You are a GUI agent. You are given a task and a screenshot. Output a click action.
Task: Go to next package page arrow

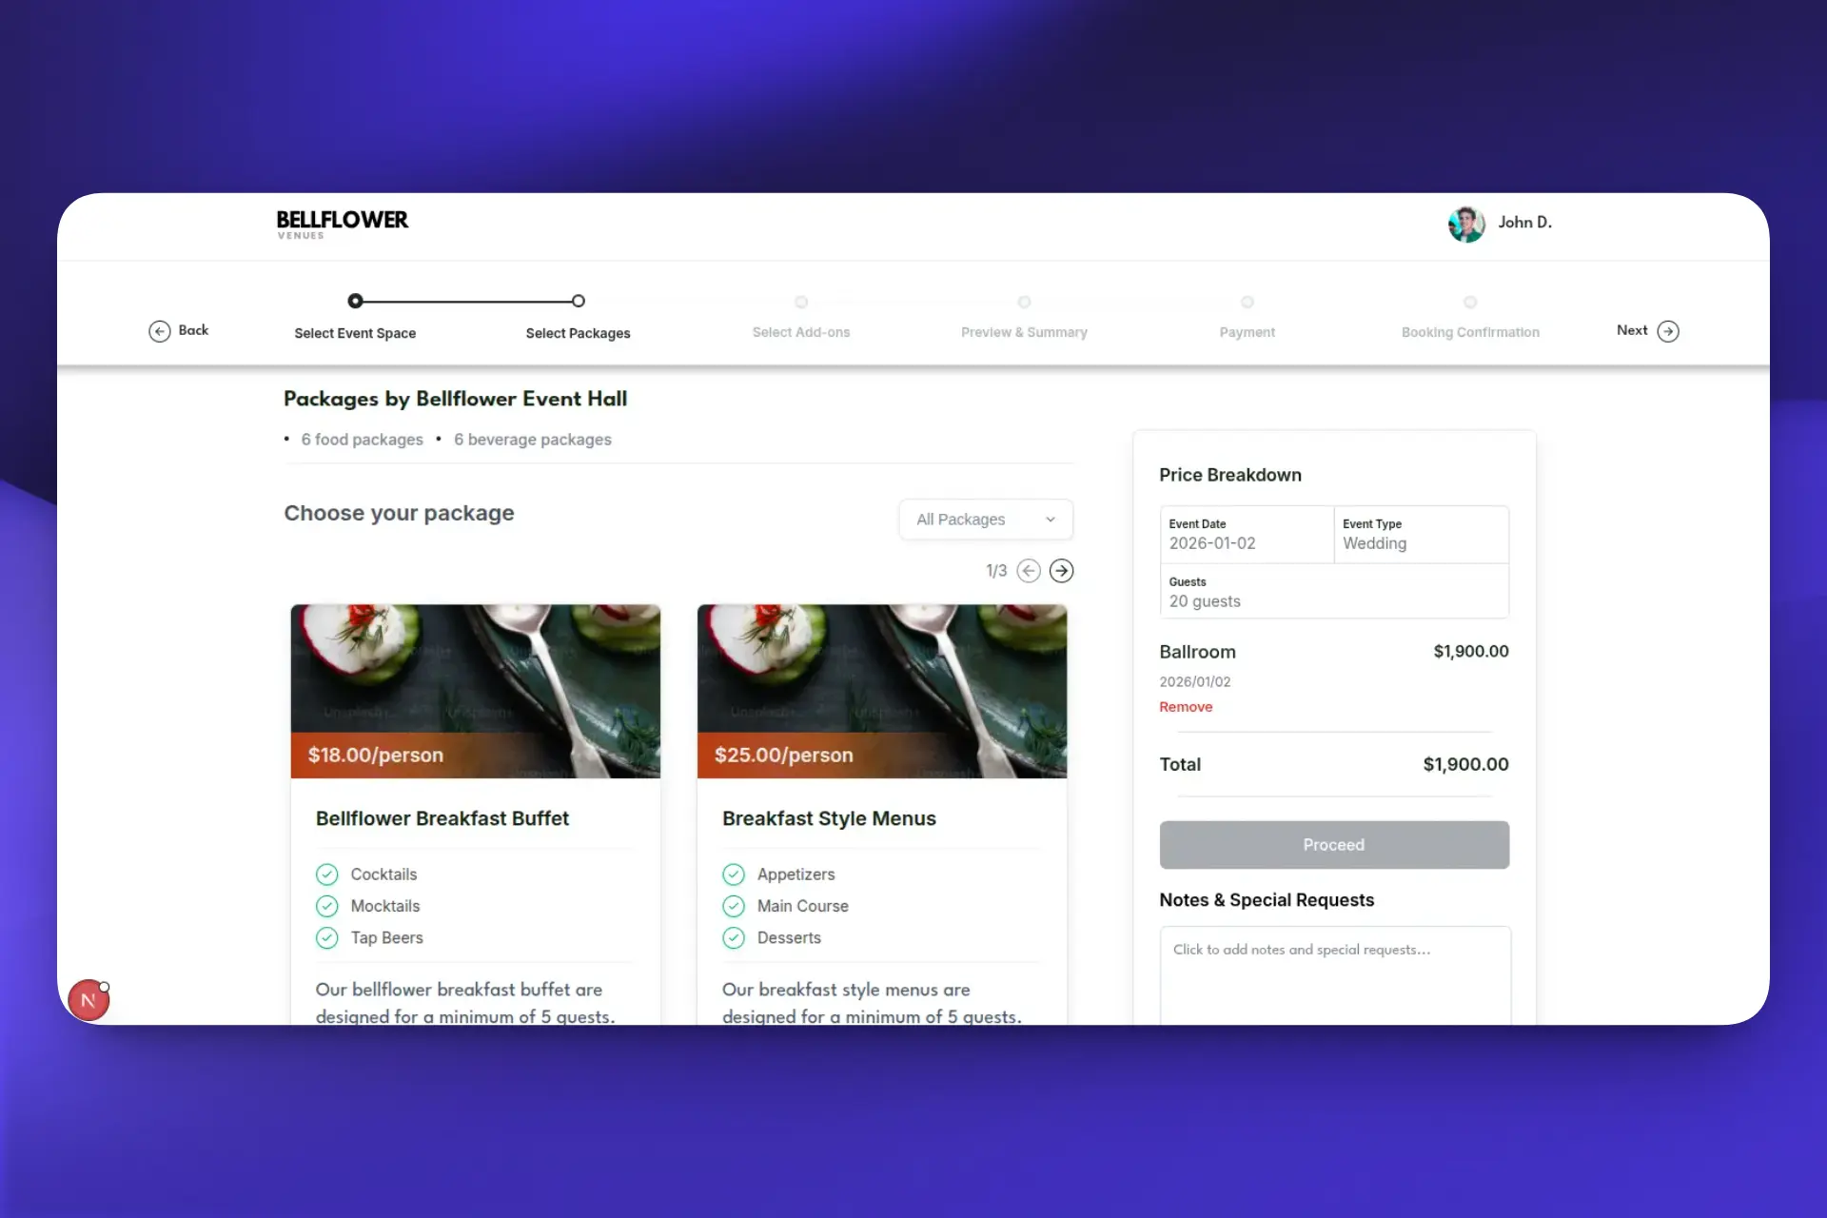[x=1061, y=571]
